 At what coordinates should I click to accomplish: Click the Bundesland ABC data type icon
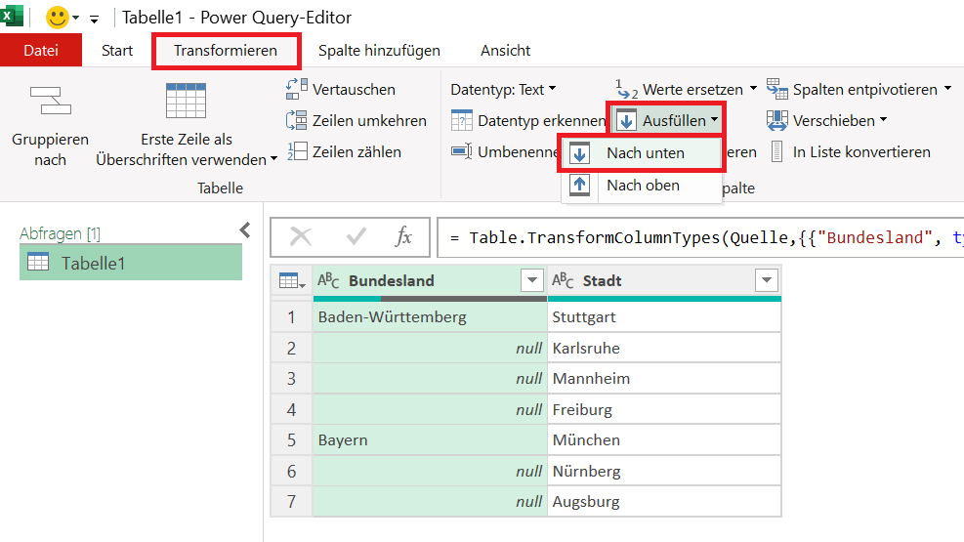(328, 281)
